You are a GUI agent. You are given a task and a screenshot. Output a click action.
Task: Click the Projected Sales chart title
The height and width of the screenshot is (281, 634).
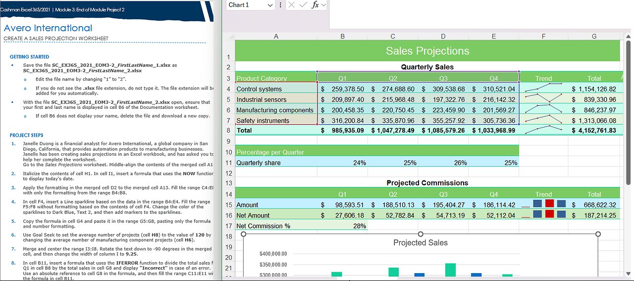coord(421,242)
